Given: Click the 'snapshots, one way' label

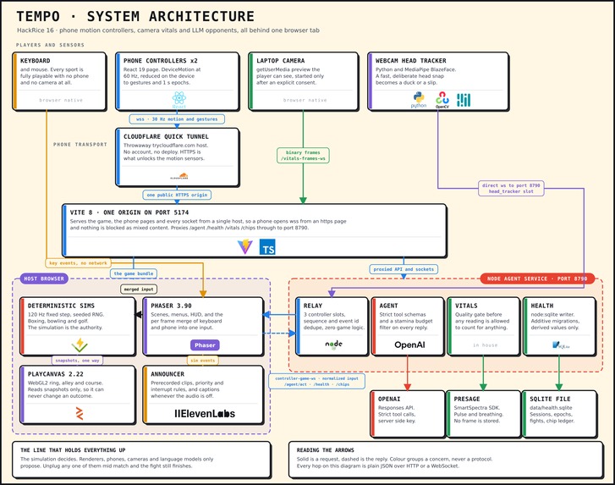Looking at the screenshot, I should 77,361.
